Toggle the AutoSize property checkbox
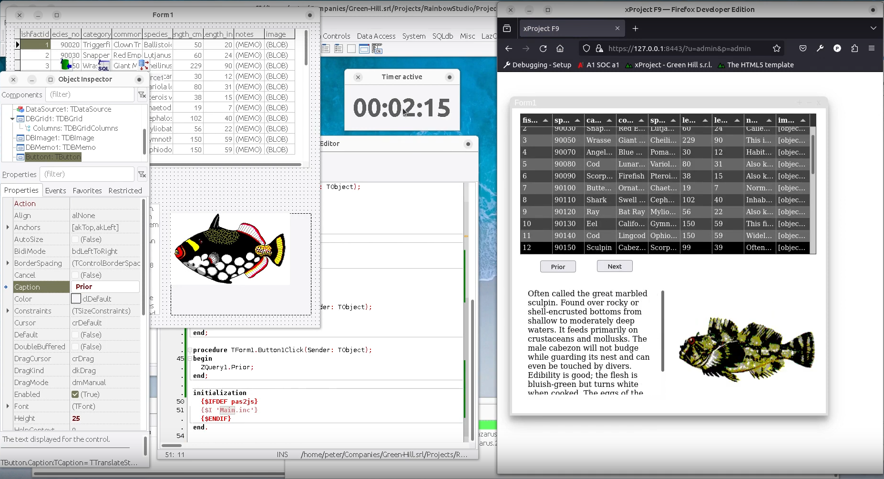The height and width of the screenshot is (479, 884). point(75,239)
